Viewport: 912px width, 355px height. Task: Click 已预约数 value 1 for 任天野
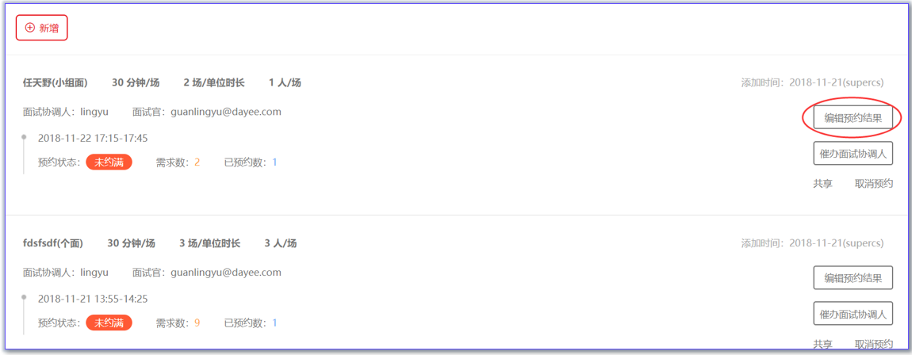point(274,162)
